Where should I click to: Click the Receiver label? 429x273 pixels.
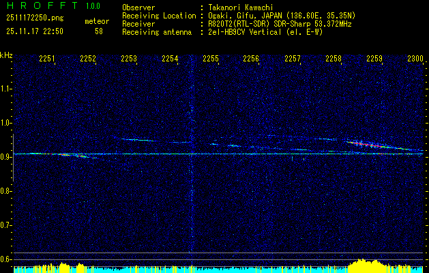pyautogui.click(x=138, y=24)
